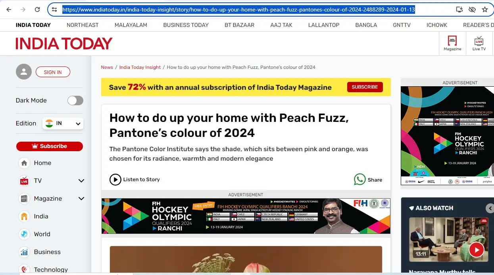Open the GNTTV tab
Viewport: 494px width, 275px height.
(402, 25)
